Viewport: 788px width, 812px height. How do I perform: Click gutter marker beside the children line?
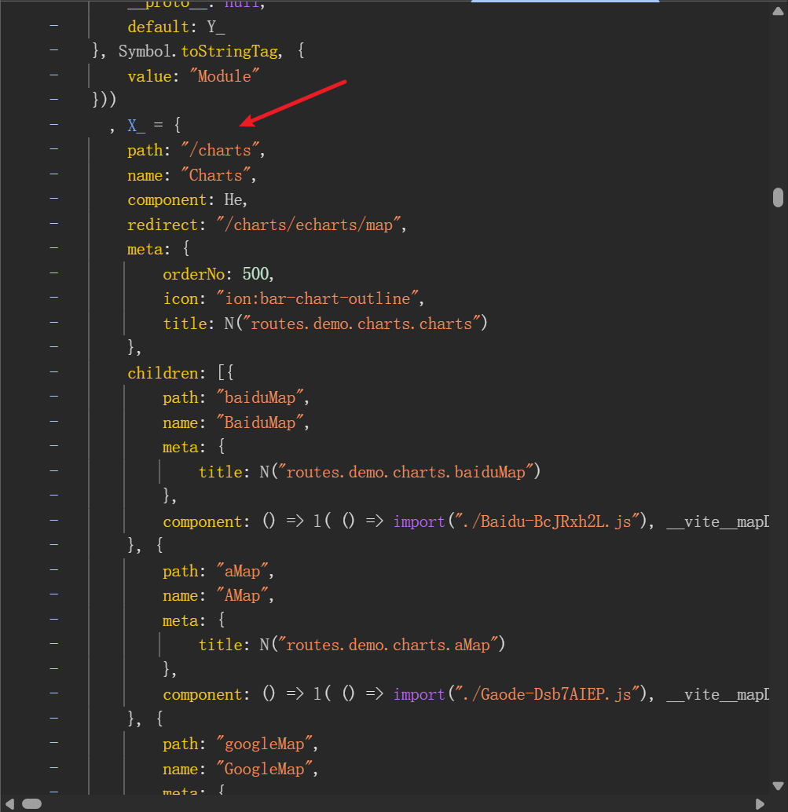(x=54, y=372)
